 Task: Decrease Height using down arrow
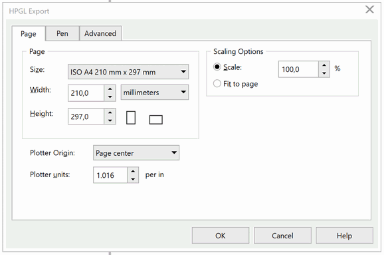pos(110,121)
